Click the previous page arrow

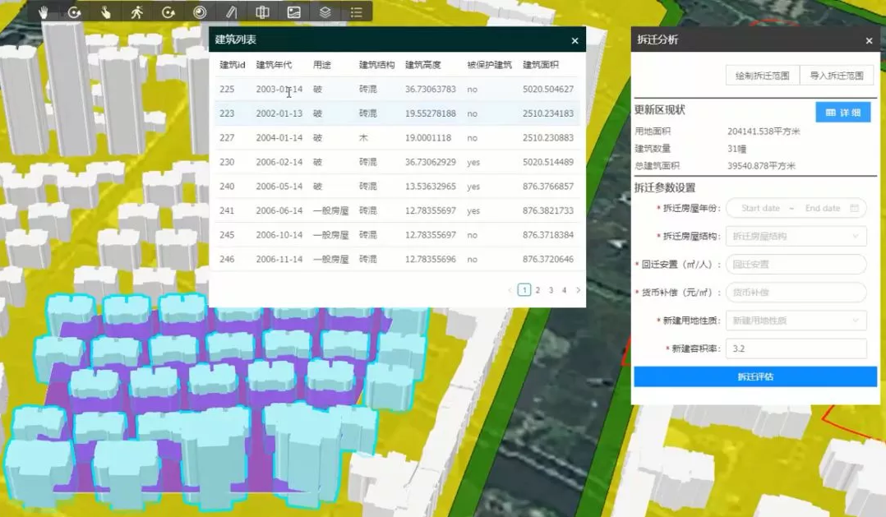coord(510,290)
